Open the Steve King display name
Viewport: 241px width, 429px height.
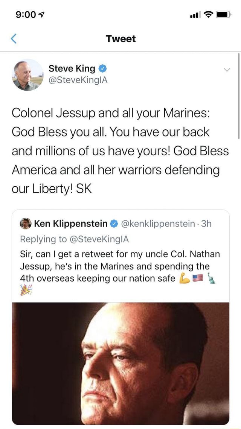click(x=72, y=68)
